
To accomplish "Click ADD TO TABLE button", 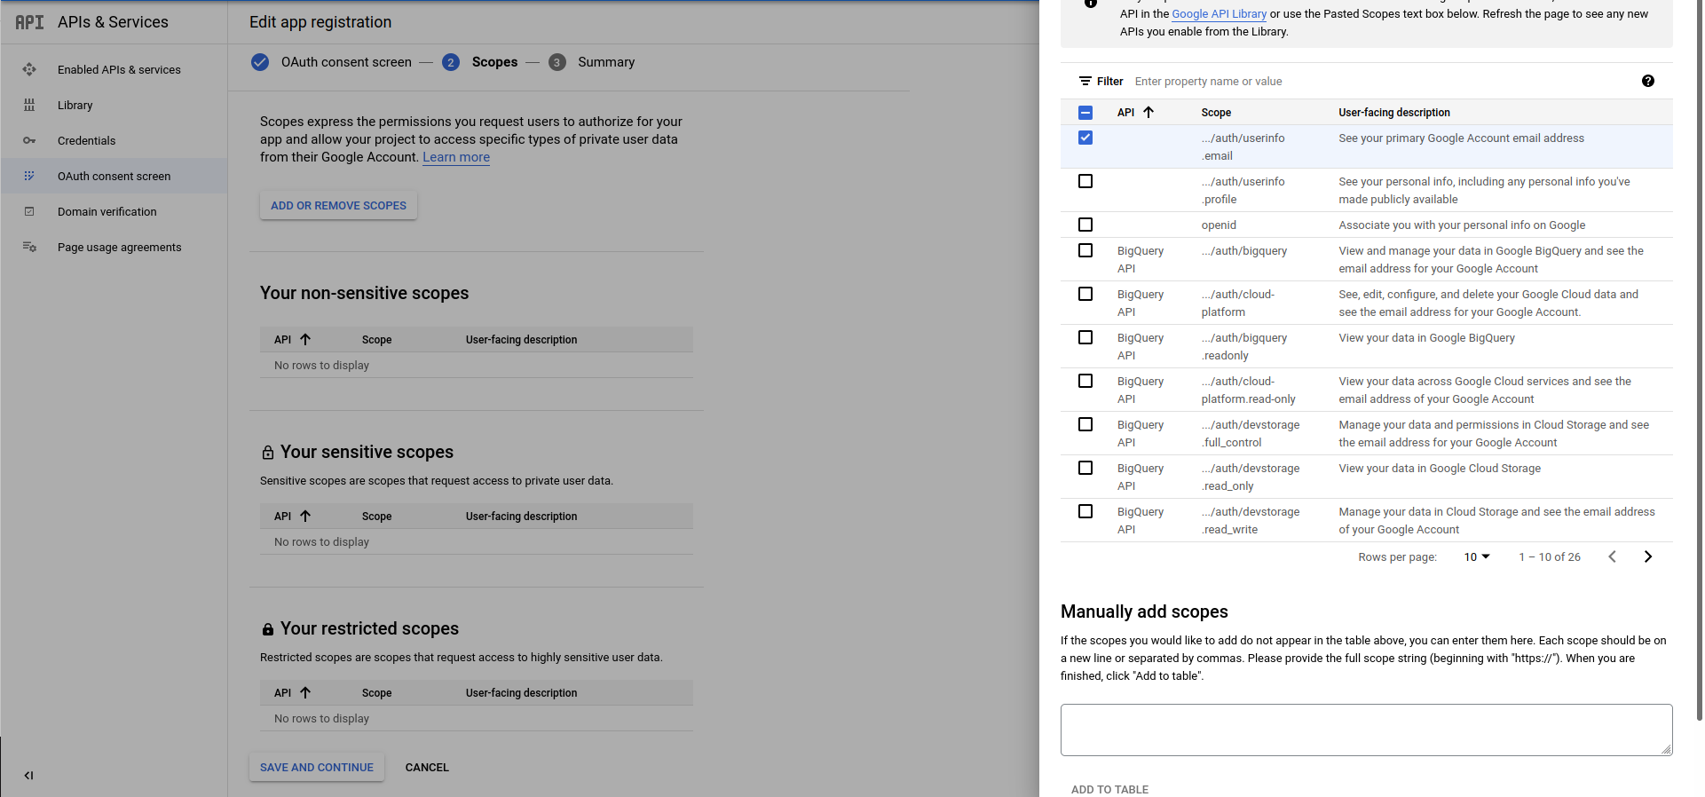I will (x=1109, y=788).
